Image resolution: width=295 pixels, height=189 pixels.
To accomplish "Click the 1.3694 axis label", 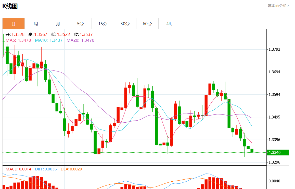I will coord(274,72).
